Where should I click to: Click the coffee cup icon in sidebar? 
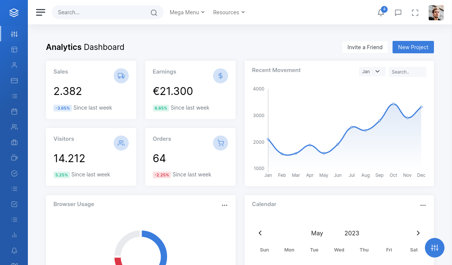click(14, 158)
